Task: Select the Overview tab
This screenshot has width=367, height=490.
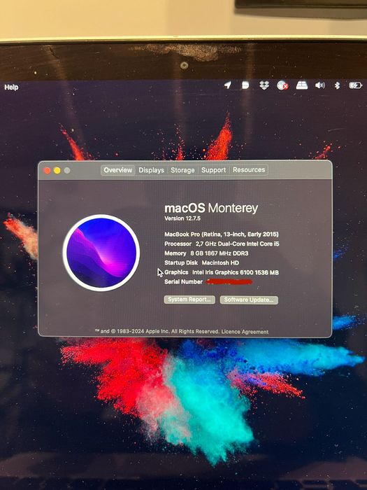Action: coord(118,170)
